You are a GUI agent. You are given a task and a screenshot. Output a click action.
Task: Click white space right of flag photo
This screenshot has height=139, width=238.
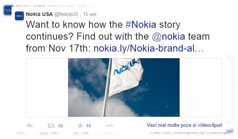200,87
